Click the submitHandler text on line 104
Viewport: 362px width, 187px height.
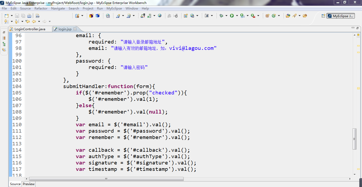pos(84,86)
